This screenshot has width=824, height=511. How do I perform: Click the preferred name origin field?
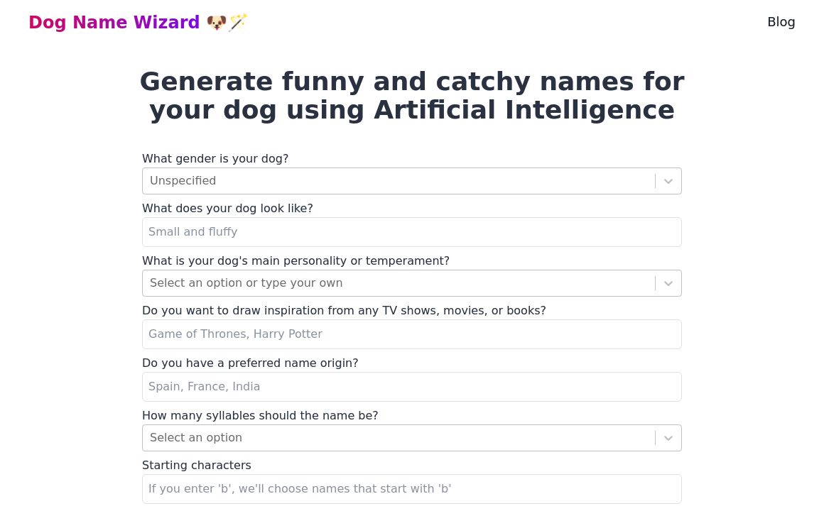coord(412,387)
